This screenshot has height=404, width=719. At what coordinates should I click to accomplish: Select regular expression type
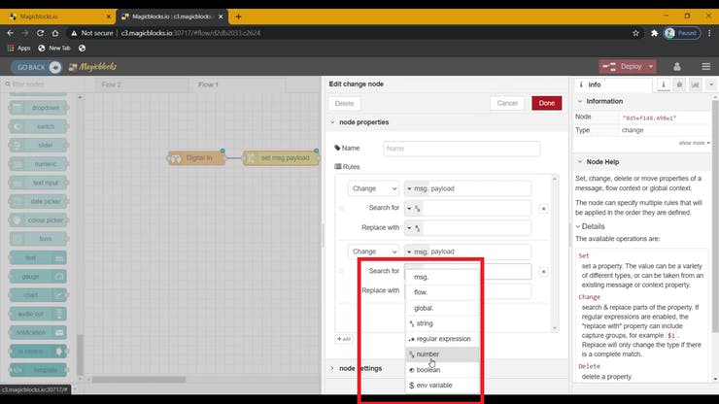pos(442,339)
